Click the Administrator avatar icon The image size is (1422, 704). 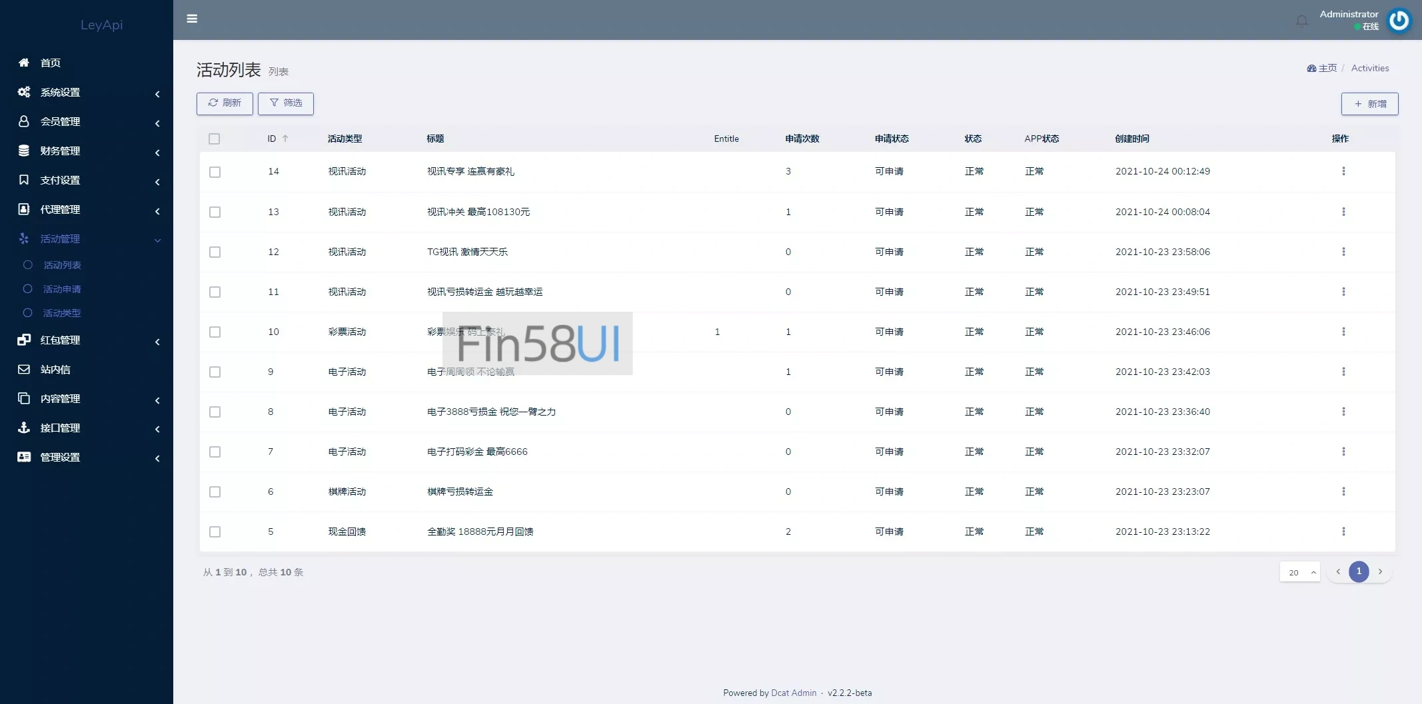point(1399,20)
